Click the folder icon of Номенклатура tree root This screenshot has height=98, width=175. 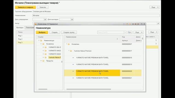[x=41, y=41]
